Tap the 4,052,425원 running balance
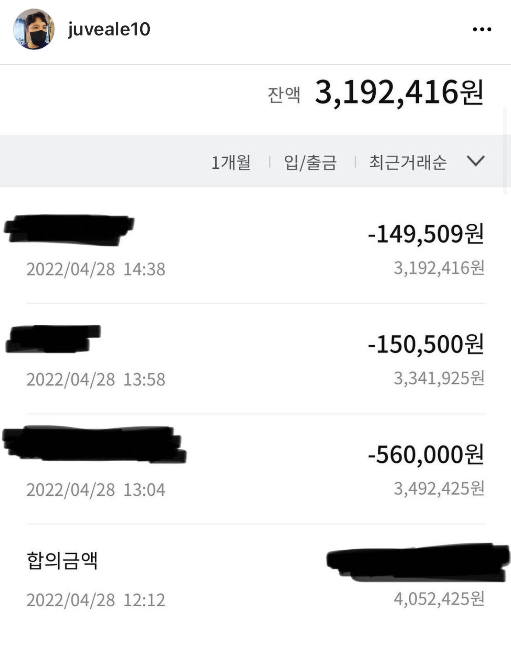 (x=439, y=599)
